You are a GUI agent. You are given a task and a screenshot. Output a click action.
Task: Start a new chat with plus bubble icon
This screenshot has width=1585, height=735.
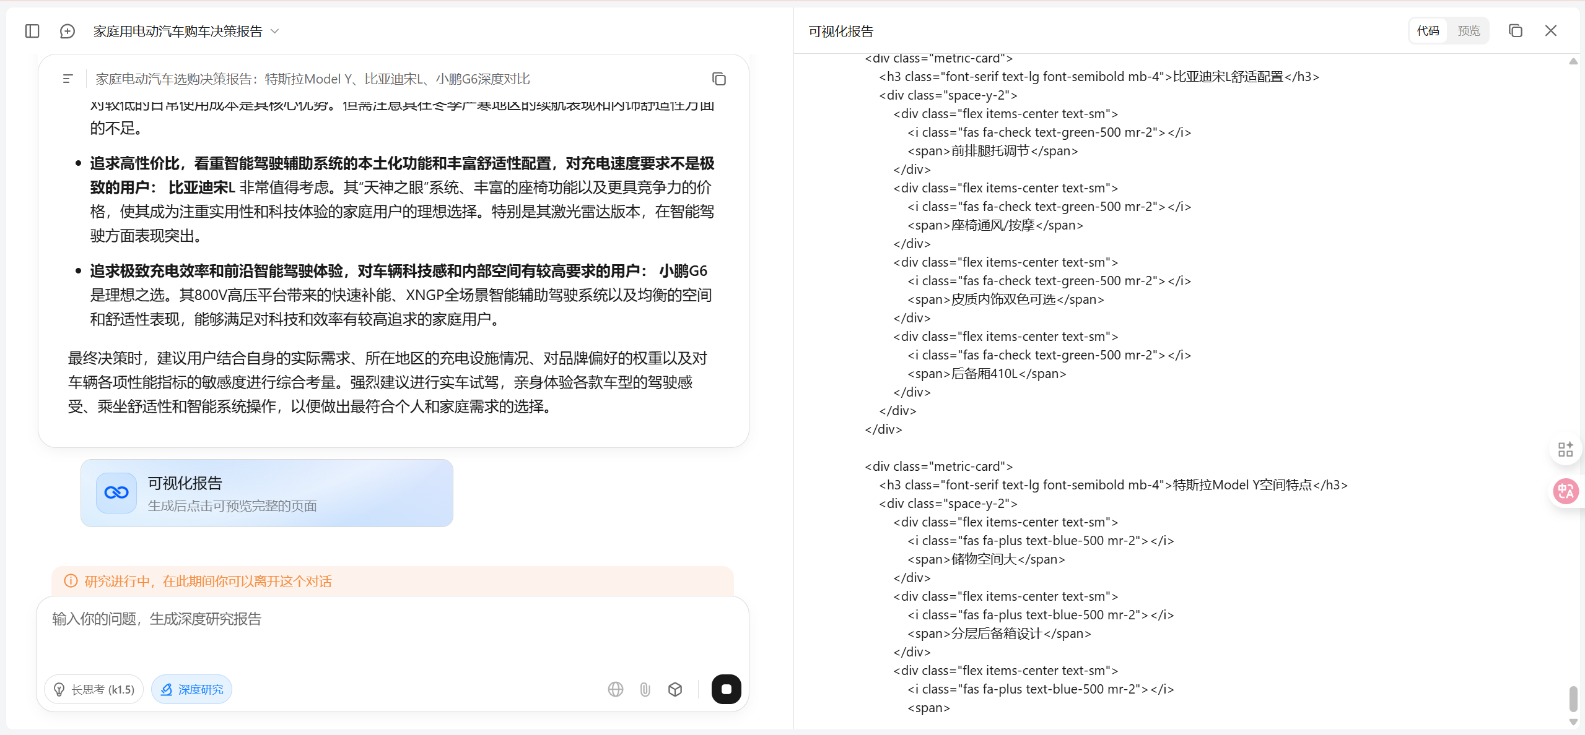[x=68, y=31]
